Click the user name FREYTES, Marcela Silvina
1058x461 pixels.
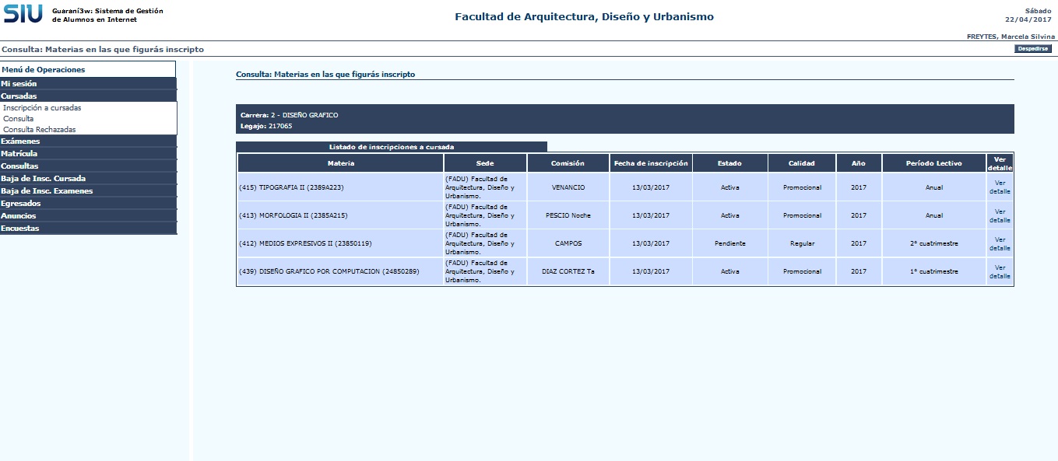(x=1011, y=37)
